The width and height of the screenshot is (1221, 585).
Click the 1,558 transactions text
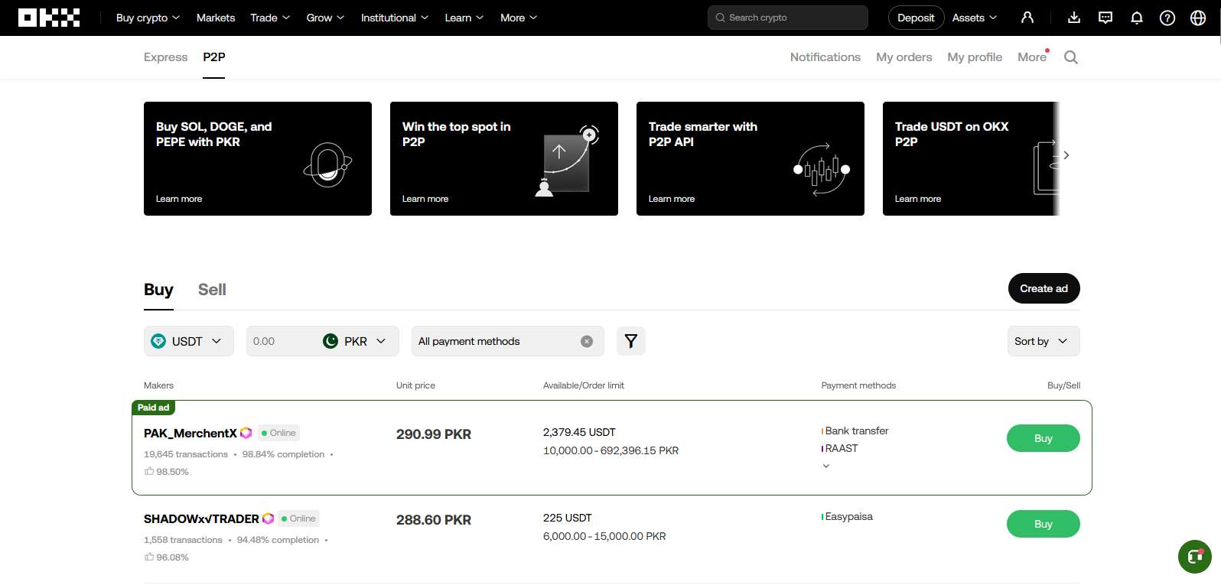click(183, 540)
